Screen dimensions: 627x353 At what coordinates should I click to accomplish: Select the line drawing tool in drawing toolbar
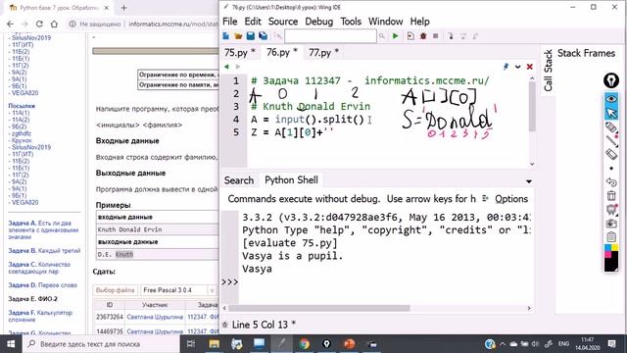point(611,141)
